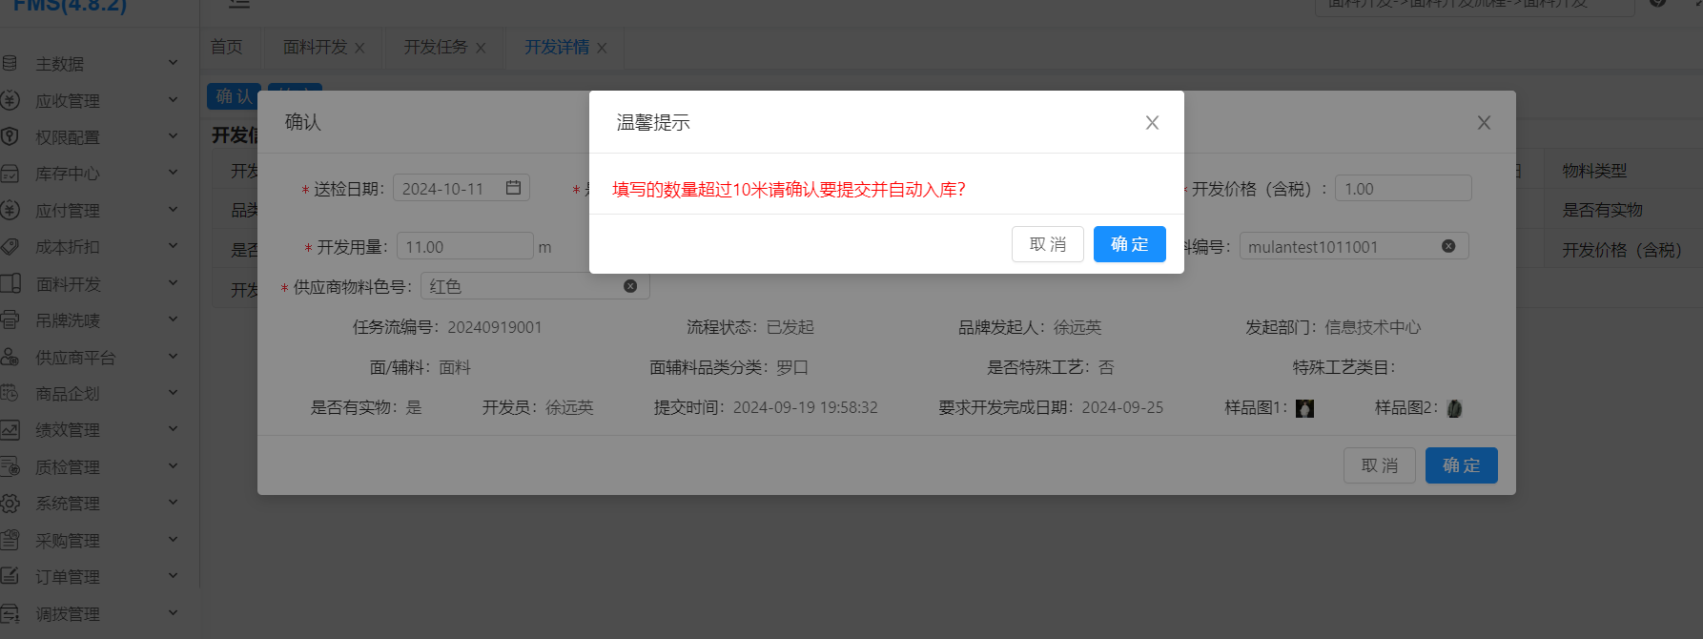Clear the 供应商物料色号 field with its clear icon
1703x639 pixels.
(x=630, y=286)
